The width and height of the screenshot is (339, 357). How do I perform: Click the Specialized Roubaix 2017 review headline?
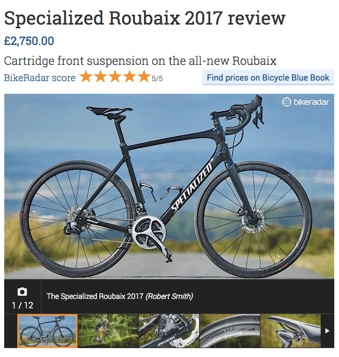point(145,18)
